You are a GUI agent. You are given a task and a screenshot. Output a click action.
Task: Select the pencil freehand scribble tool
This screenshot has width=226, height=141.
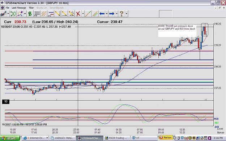coord(71,14)
